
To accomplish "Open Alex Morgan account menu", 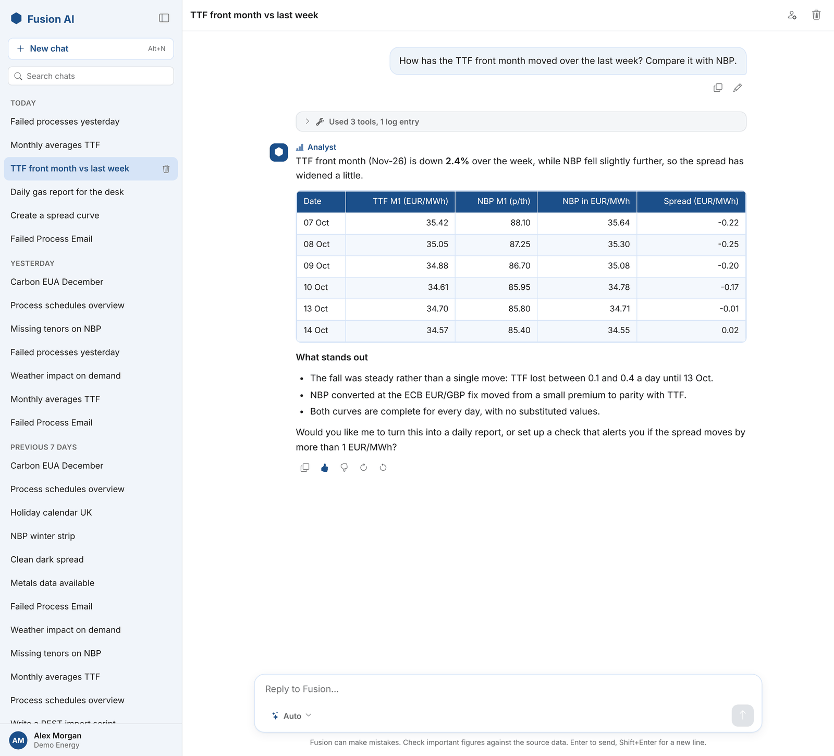I will coord(91,740).
